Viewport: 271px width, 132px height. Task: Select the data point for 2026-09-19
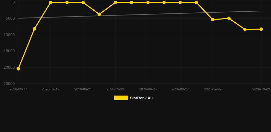(50, 2)
